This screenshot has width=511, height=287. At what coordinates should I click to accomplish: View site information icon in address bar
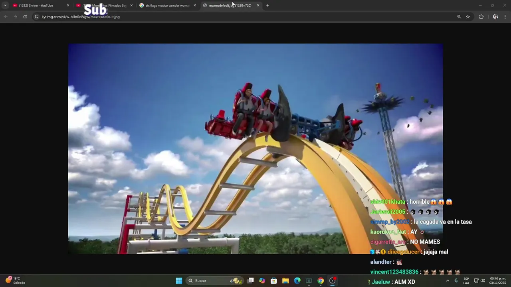pyautogui.click(x=36, y=17)
